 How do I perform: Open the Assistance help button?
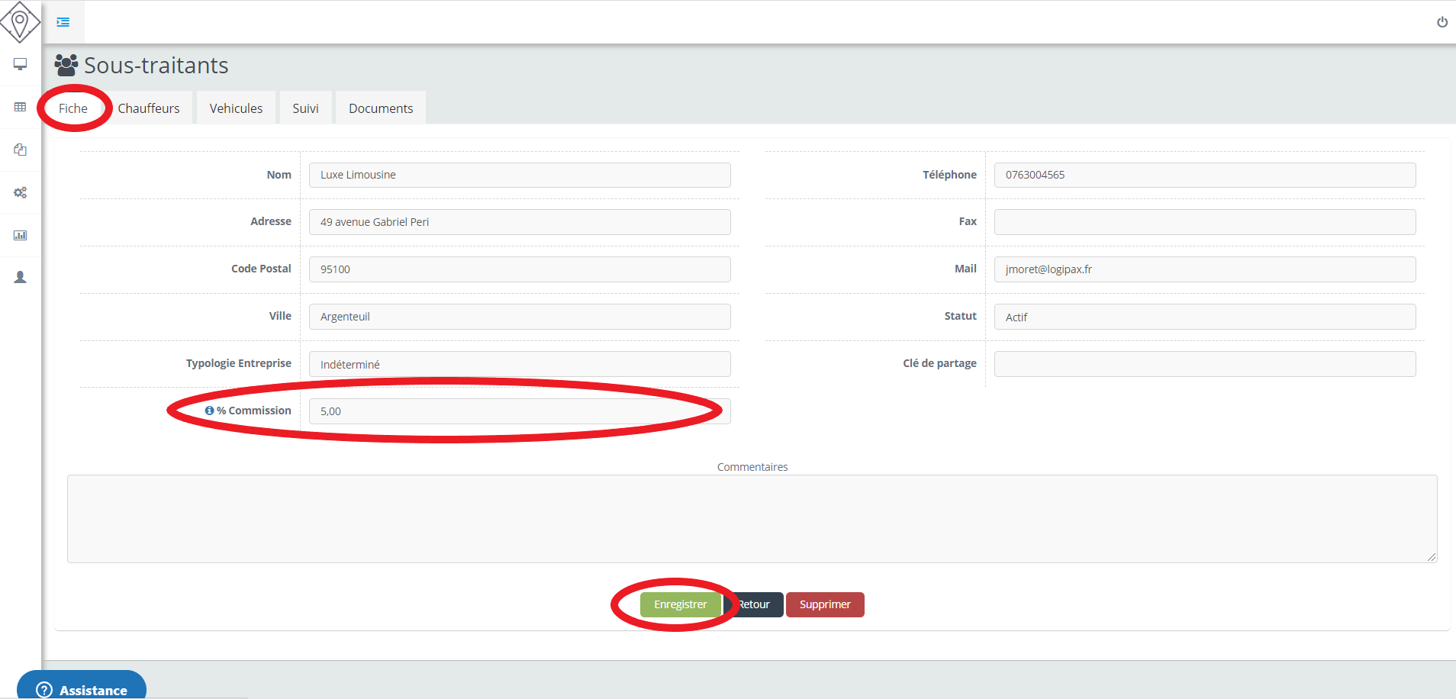pos(82,687)
